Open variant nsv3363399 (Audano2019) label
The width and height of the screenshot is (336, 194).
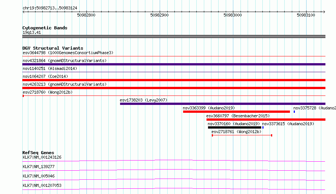click(x=209, y=108)
